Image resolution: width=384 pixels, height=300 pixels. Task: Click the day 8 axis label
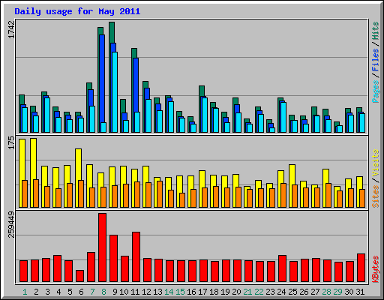(103, 292)
